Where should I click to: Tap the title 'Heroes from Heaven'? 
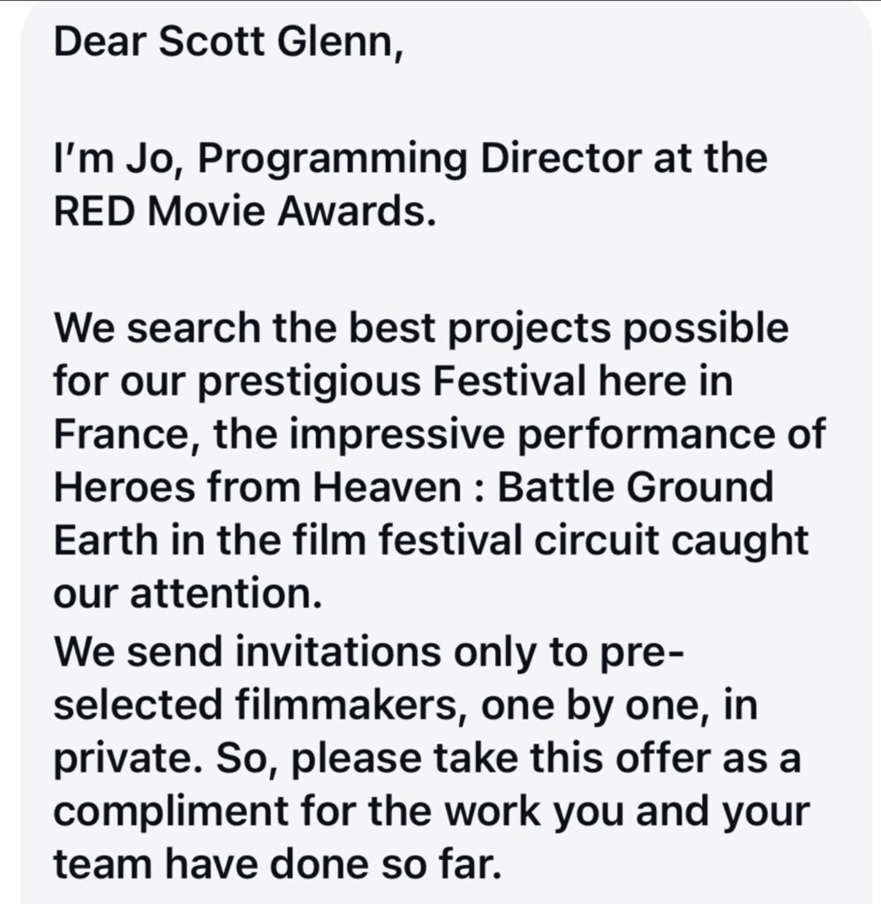pos(257,487)
